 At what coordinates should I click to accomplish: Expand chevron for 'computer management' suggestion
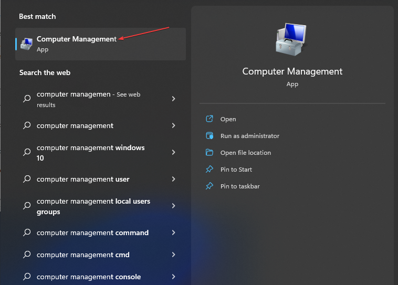click(174, 125)
